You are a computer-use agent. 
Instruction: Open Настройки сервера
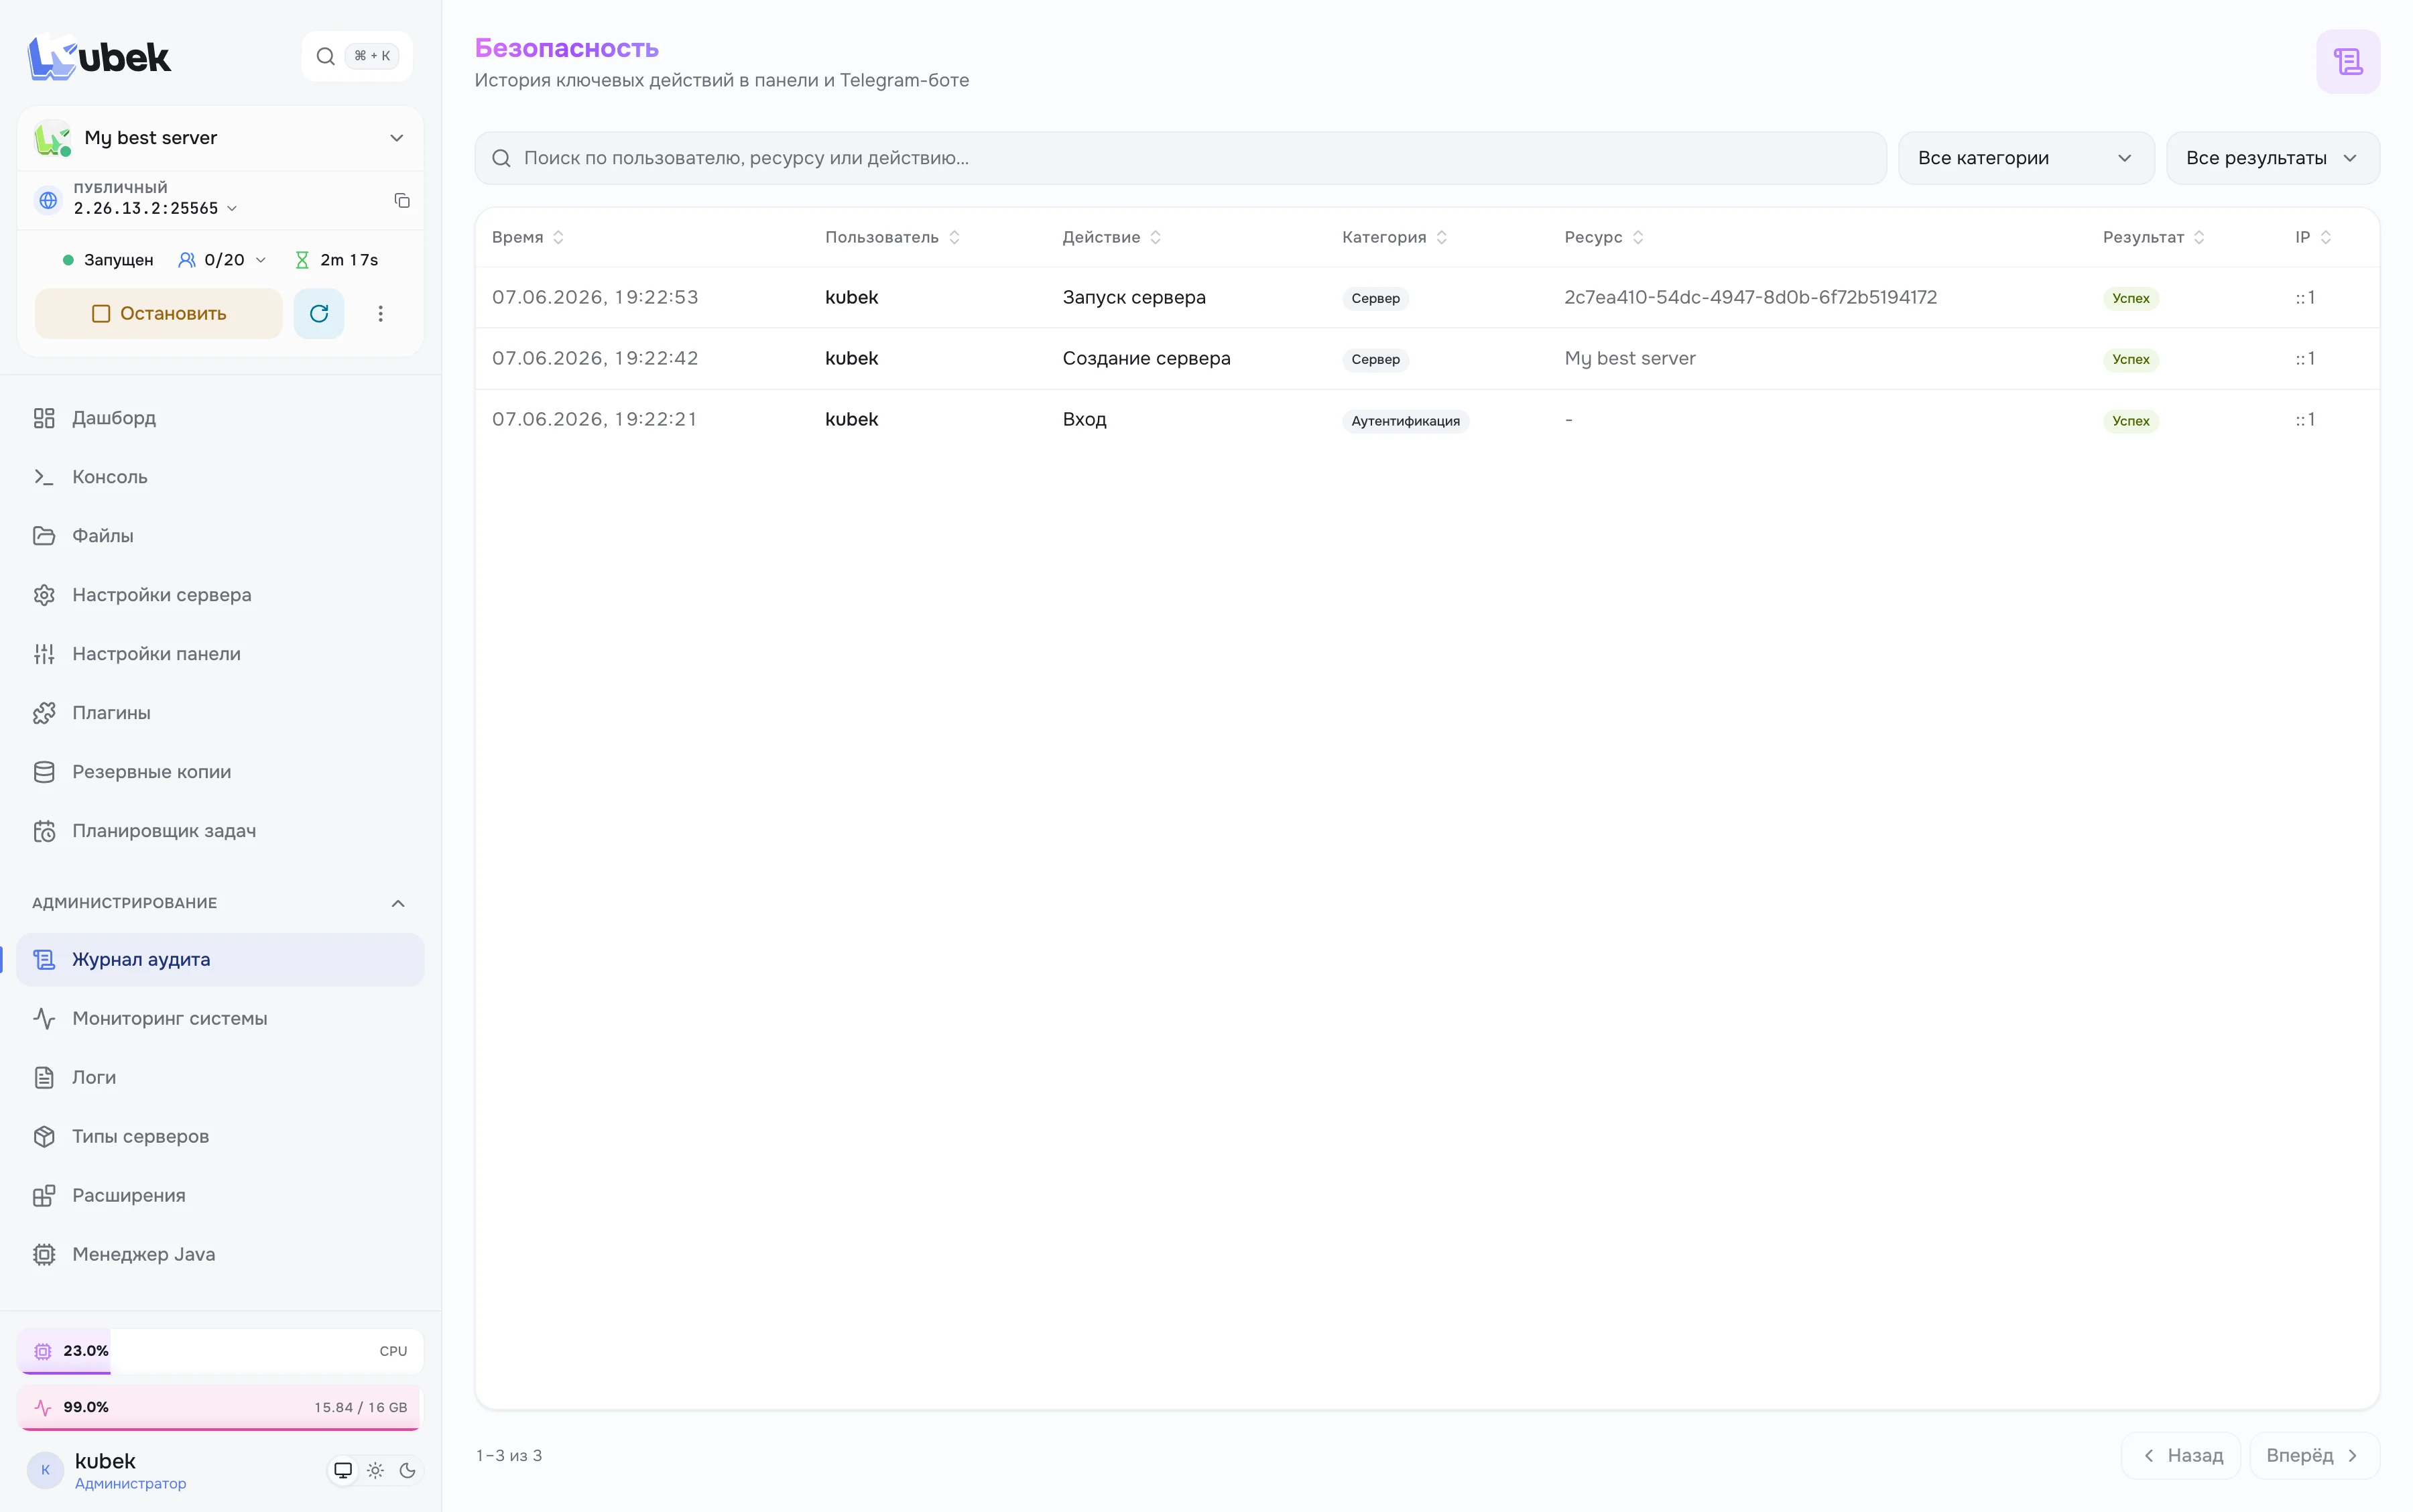click(x=220, y=595)
